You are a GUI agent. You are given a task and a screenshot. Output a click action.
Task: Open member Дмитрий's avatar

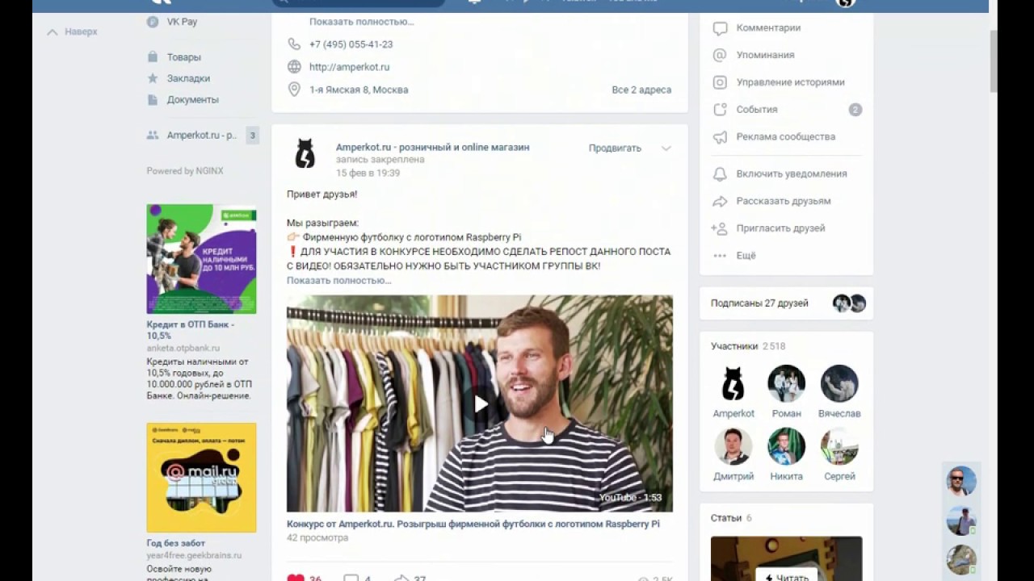click(x=733, y=446)
